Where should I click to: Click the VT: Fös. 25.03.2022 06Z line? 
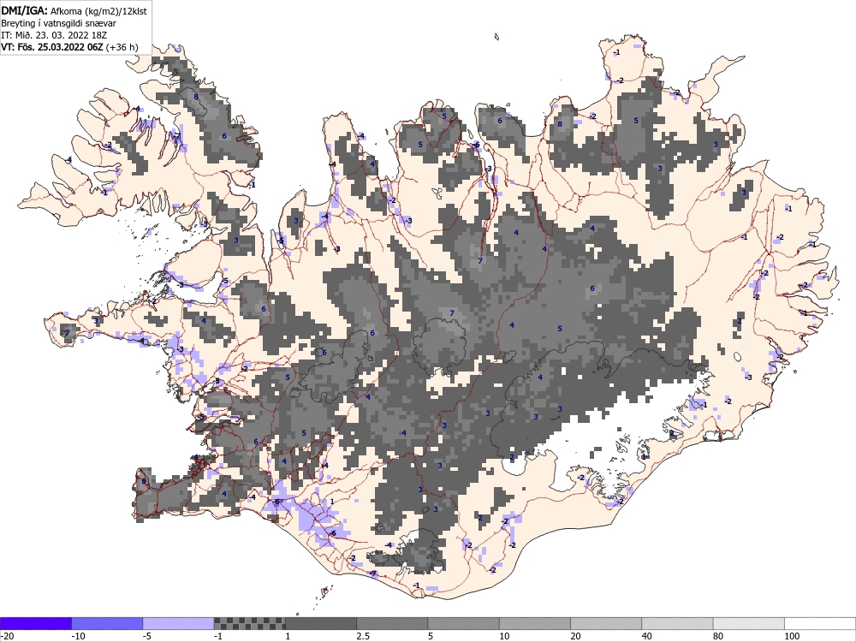[69, 47]
